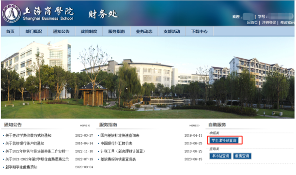
Task: Select the 政策制度 menu item
Action: 89,31
